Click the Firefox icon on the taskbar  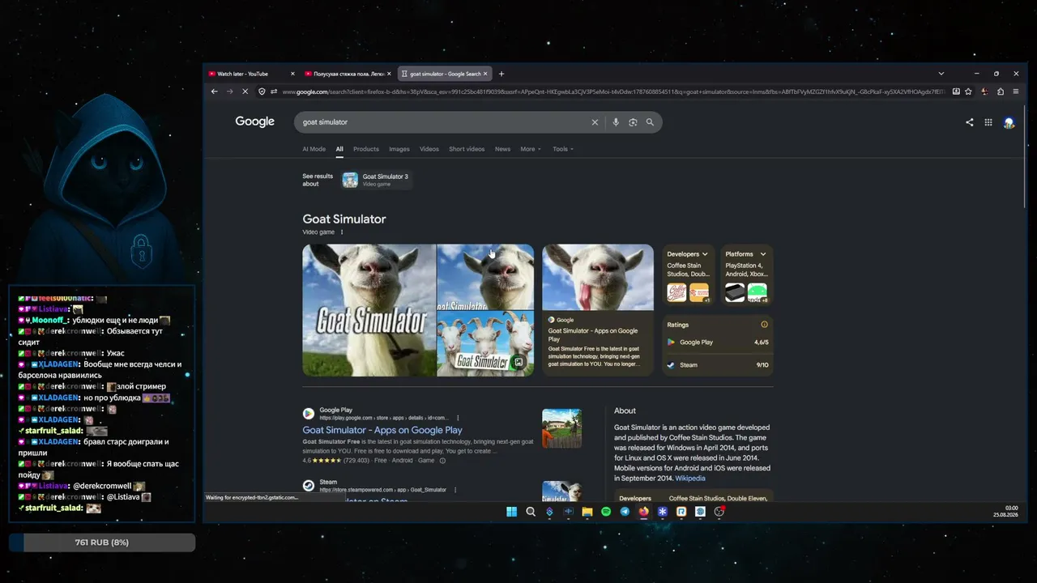click(644, 512)
